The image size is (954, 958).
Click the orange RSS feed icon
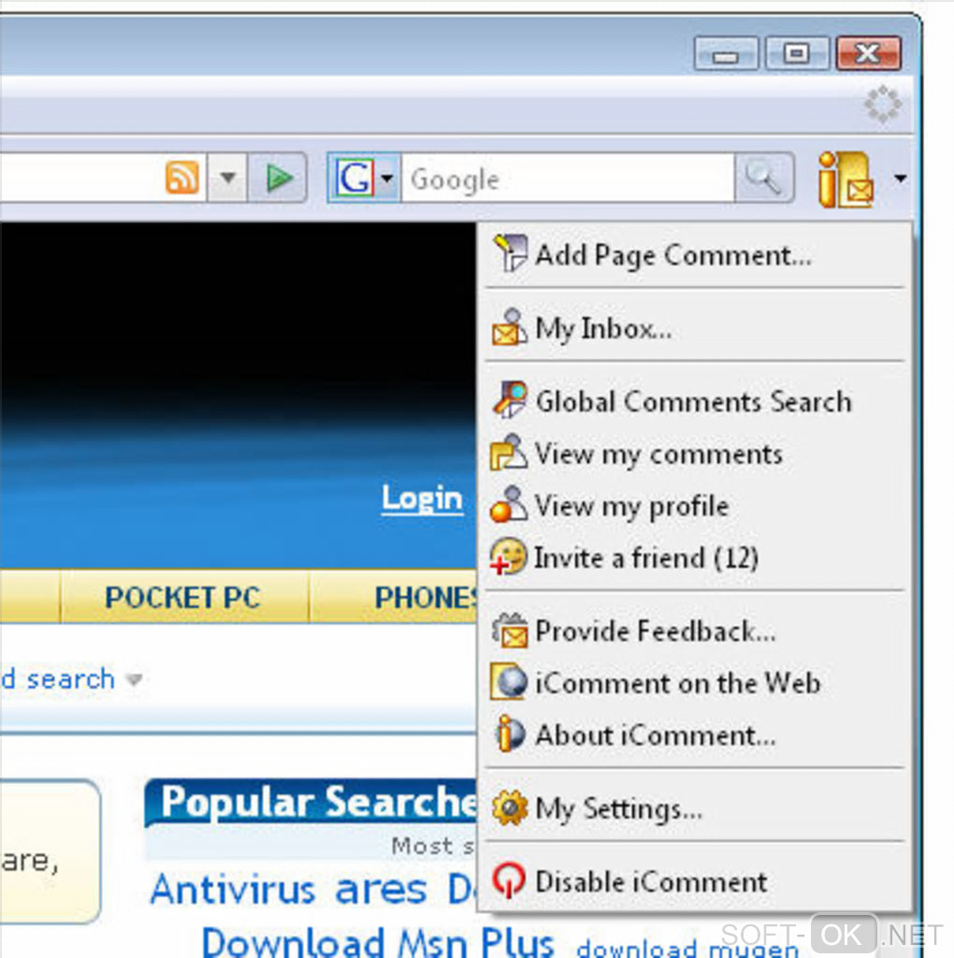[x=182, y=178]
